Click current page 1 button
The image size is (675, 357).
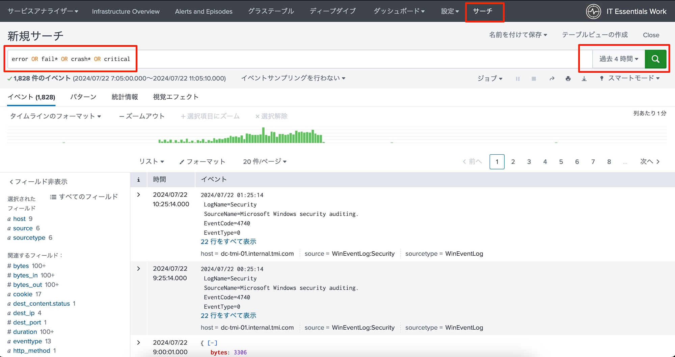click(497, 162)
